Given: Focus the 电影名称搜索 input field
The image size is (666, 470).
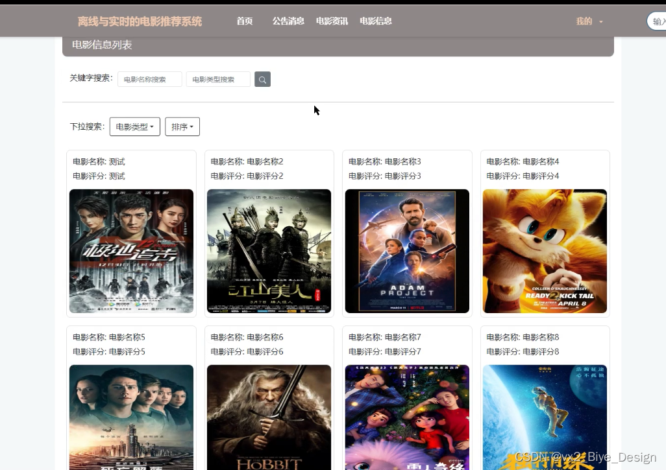Looking at the screenshot, I should click(x=150, y=79).
